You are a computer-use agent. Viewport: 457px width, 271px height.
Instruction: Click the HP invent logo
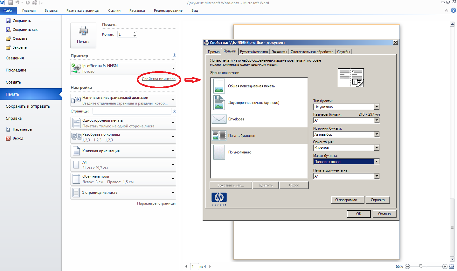click(x=219, y=199)
